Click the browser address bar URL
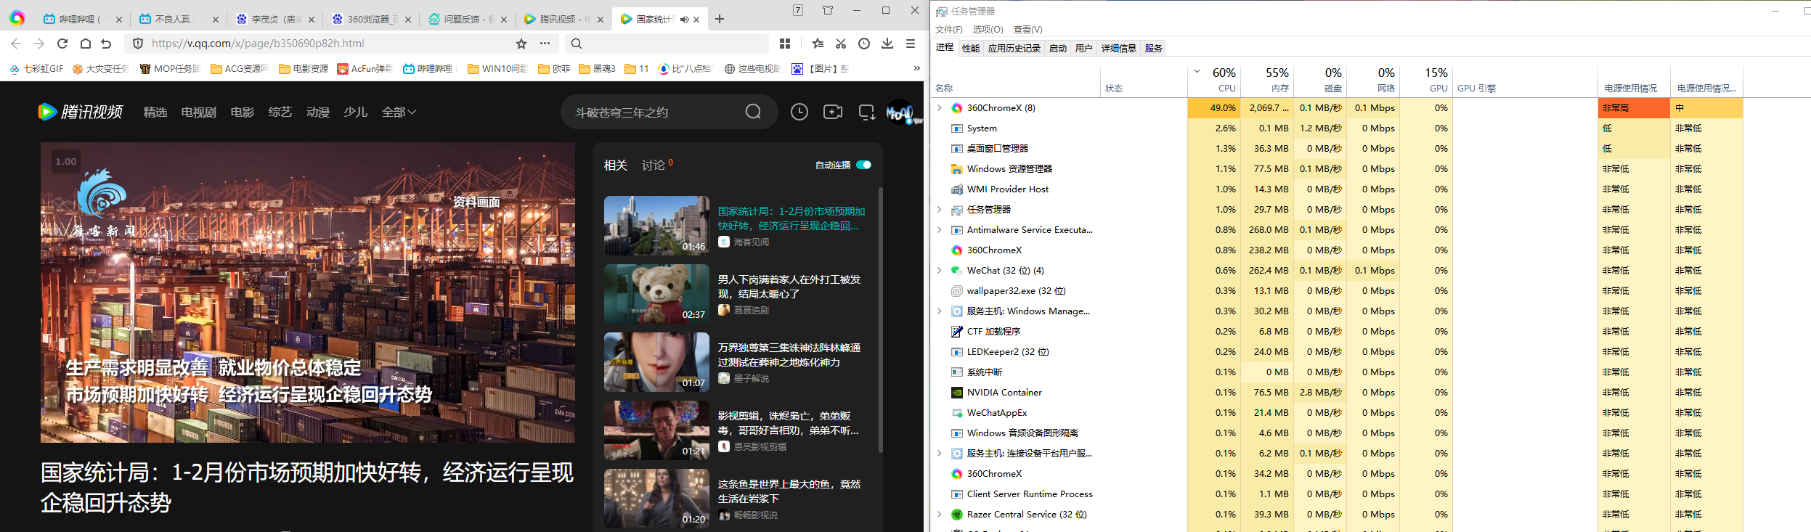1811x532 pixels. point(258,44)
